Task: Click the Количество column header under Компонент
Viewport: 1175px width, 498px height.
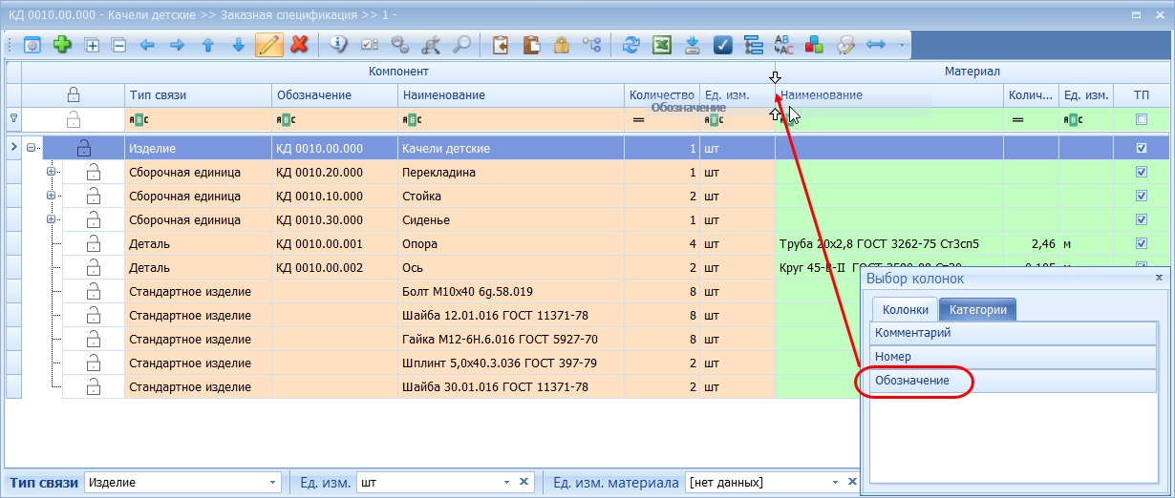Action: tap(661, 95)
